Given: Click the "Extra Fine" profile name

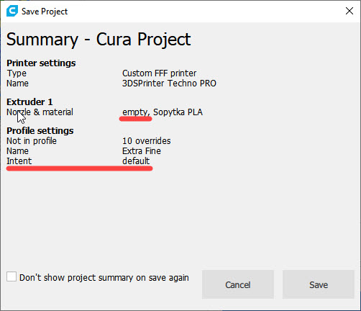Looking at the screenshot, I should tap(142, 151).
